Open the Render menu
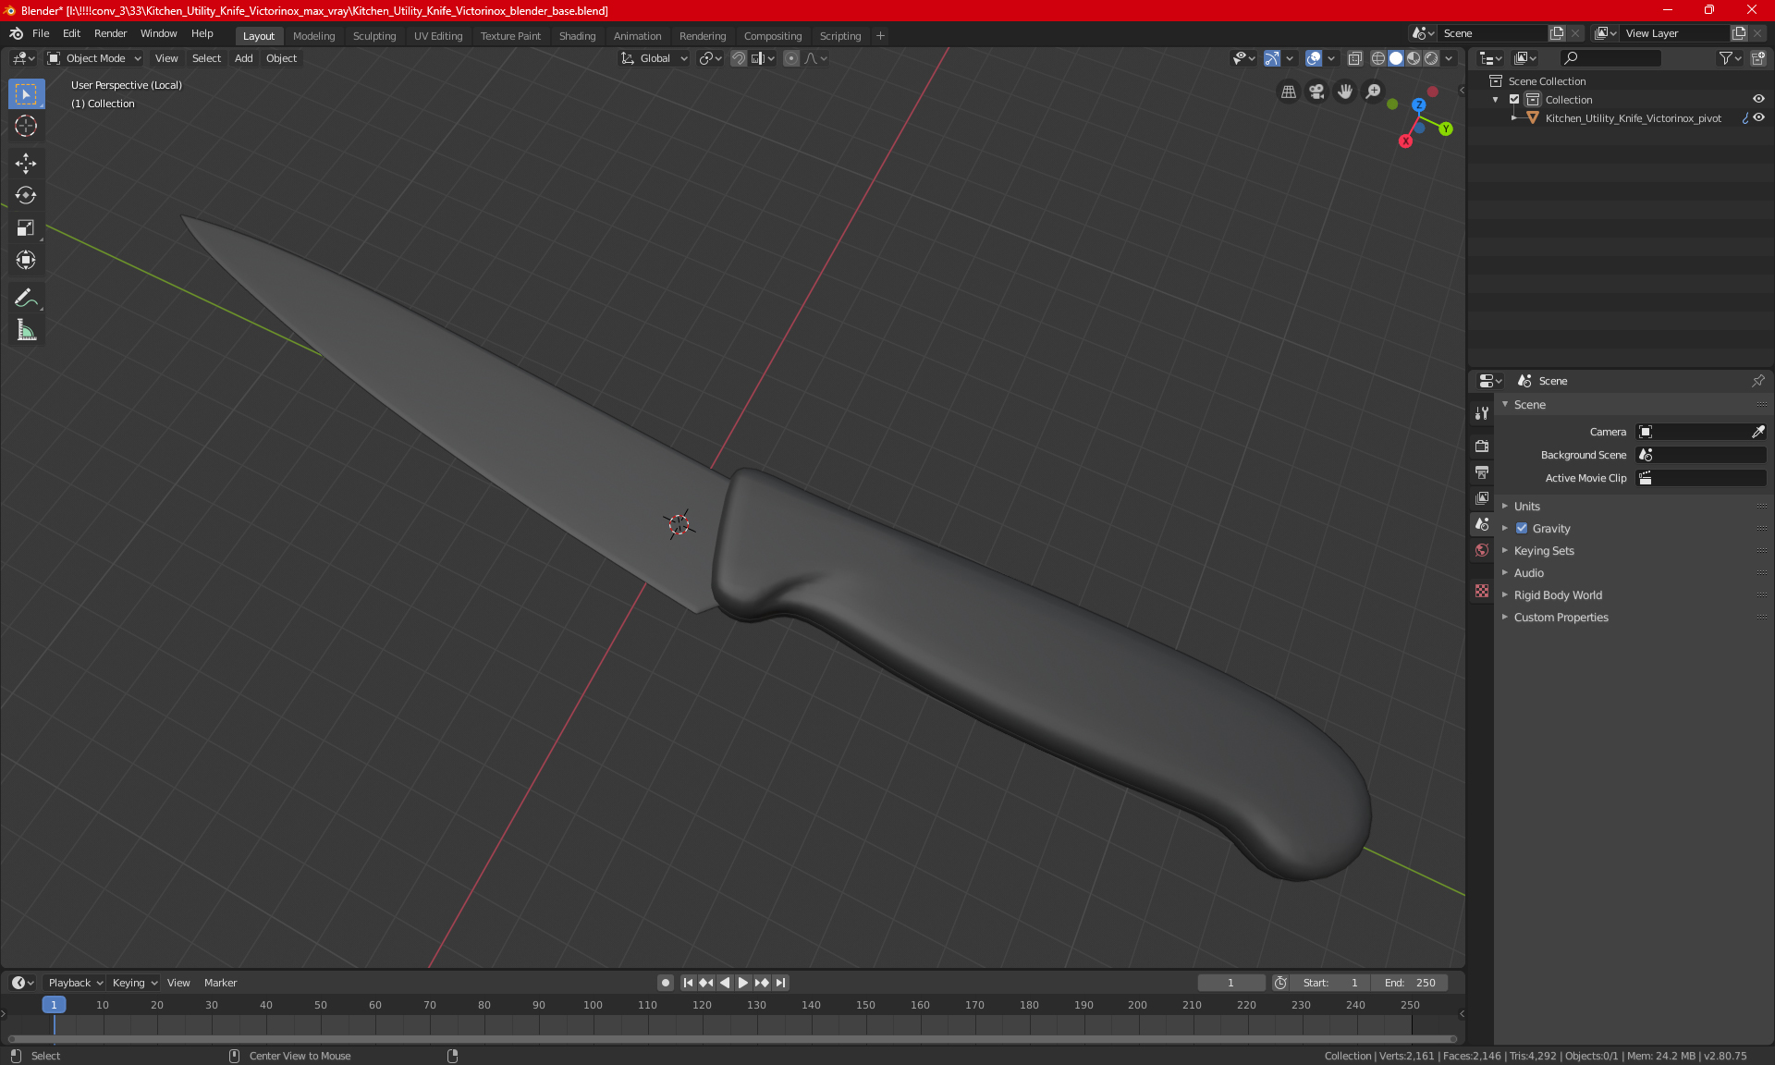 (x=110, y=33)
